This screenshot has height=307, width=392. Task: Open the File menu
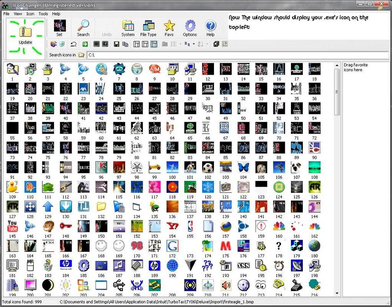click(6, 14)
